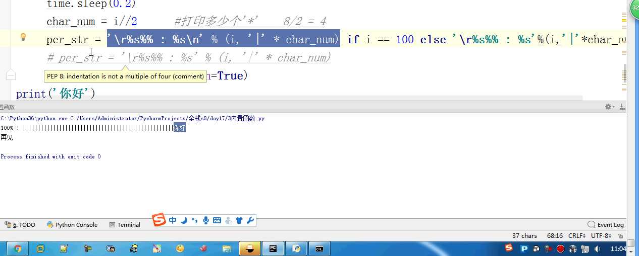Click the highlighted 你好 output text
The width and height of the screenshot is (639, 256).
(180, 128)
